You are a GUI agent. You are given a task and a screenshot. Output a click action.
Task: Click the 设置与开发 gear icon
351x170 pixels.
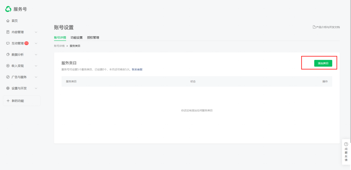pos(8,88)
